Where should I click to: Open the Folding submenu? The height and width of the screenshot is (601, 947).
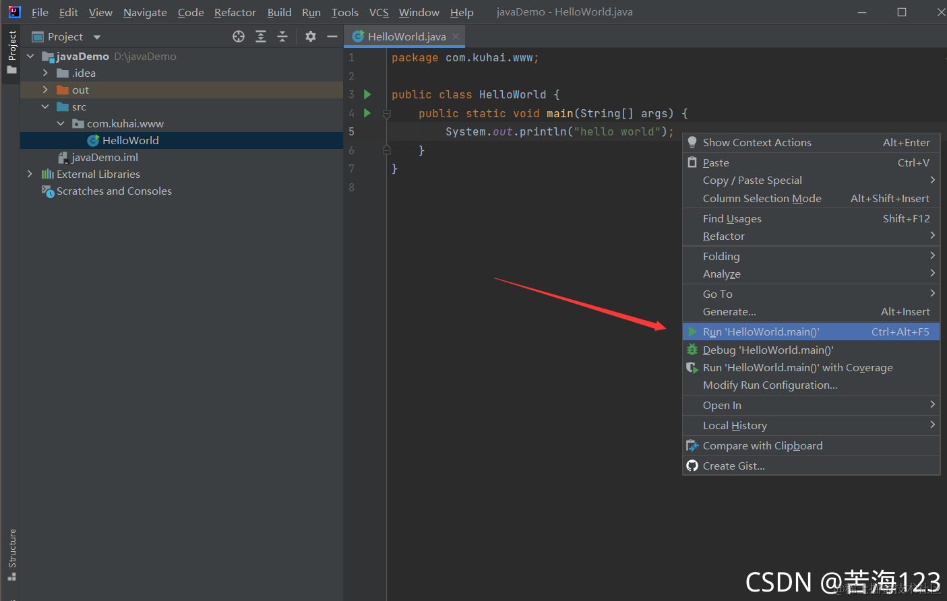pos(812,256)
